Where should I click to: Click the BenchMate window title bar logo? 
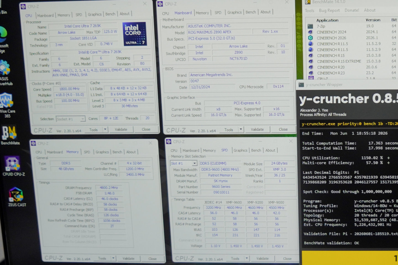308,2
